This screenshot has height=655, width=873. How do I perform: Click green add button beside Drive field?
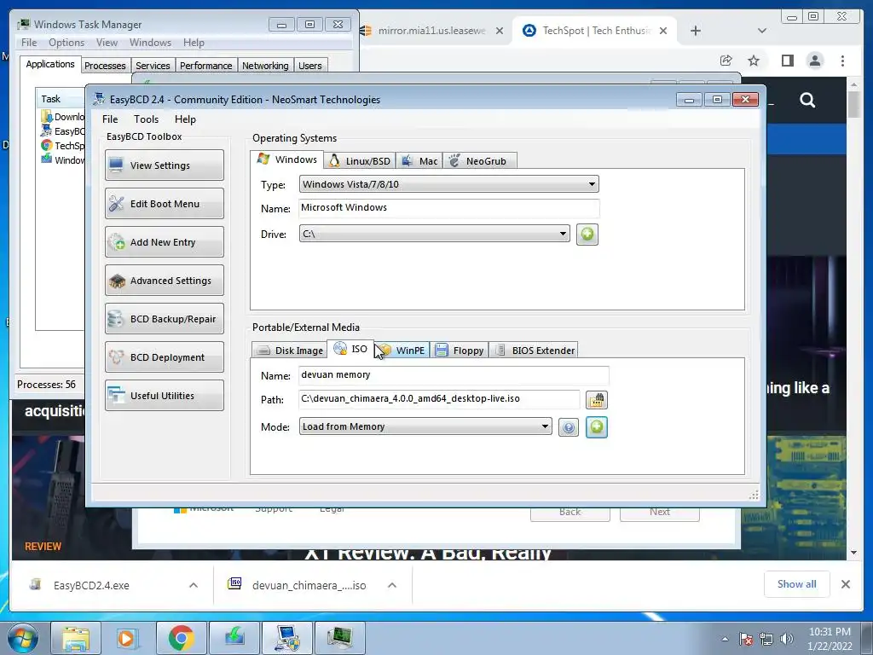[587, 235]
